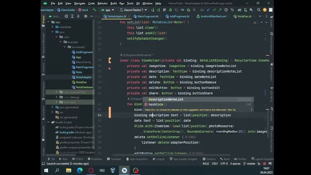Screen dimensions: 311x175
Task: Click the UTF-8 encoding status entry
Action: tap(224, 164)
